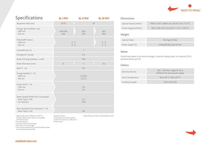Open the BACK TO MENU link
This screenshot has height=144, width=204.
(x=190, y=10)
